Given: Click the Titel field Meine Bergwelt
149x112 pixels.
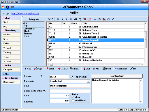Looking at the screenshot, I should pos(70,86).
